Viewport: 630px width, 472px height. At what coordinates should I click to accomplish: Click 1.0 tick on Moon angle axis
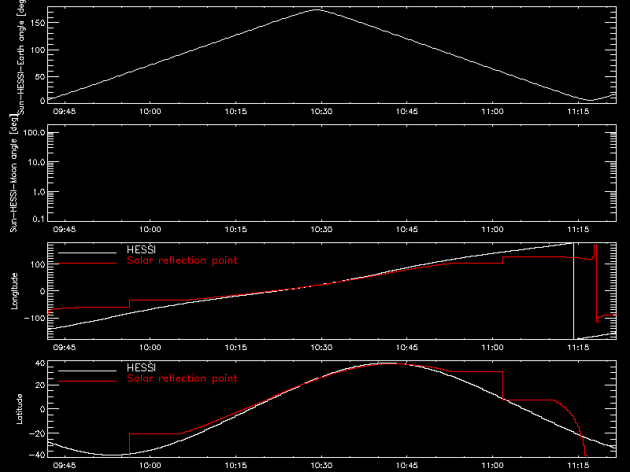[39, 192]
